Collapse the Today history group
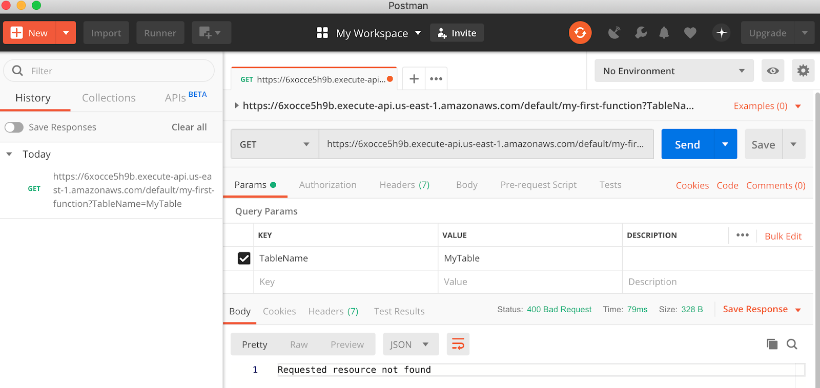The image size is (820, 388). click(x=9, y=154)
